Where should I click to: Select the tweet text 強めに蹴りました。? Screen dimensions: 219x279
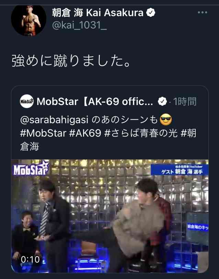(x=71, y=60)
